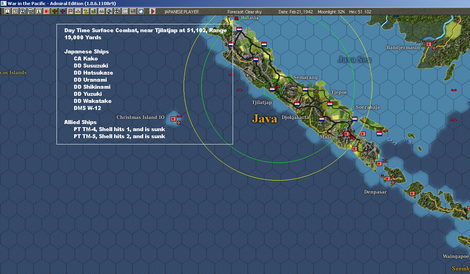Click the double yellow ships toolbar icon
This screenshot has height=274, width=470.
tap(86, 11)
